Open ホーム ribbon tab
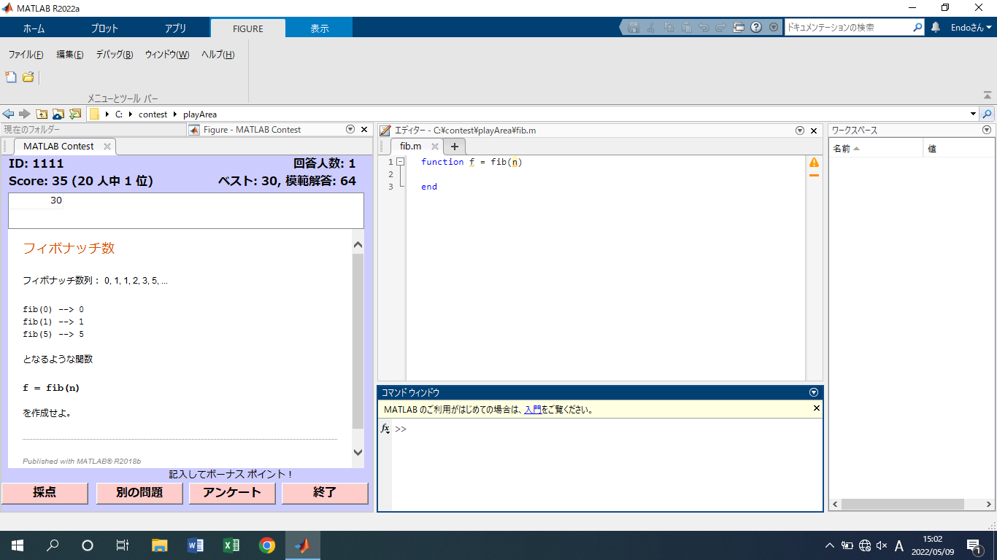The width and height of the screenshot is (997, 560). point(34,28)
